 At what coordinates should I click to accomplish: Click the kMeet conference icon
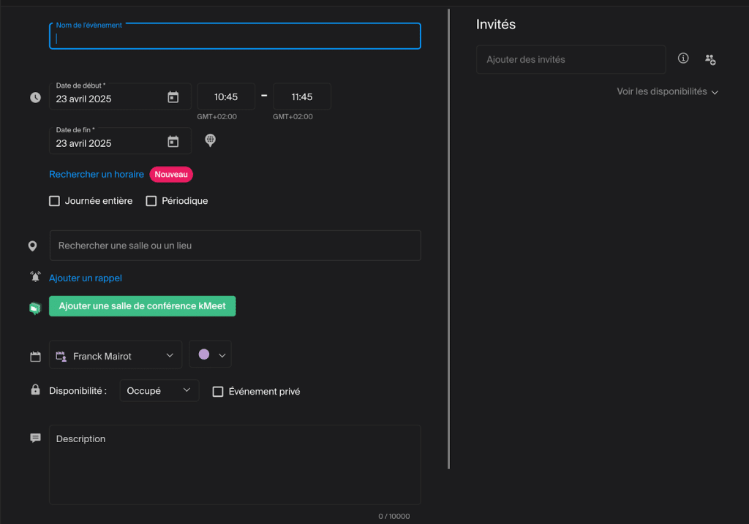click(x=35, y=308)
